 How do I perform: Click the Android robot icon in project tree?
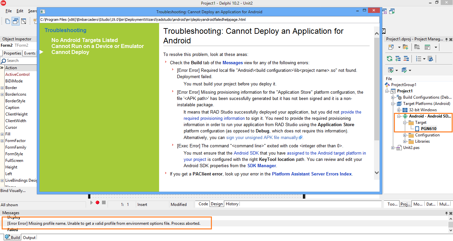tap(405, 116)
